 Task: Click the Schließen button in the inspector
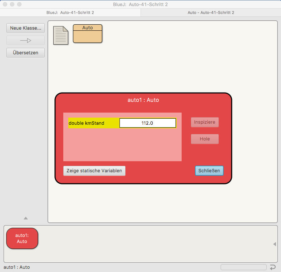click(209, 171)
